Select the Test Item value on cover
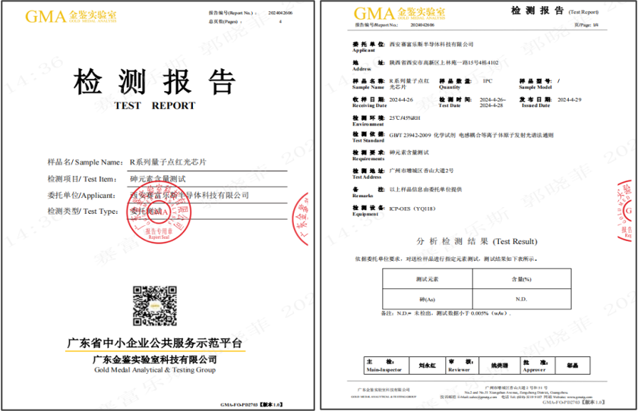 coord(163,178)
